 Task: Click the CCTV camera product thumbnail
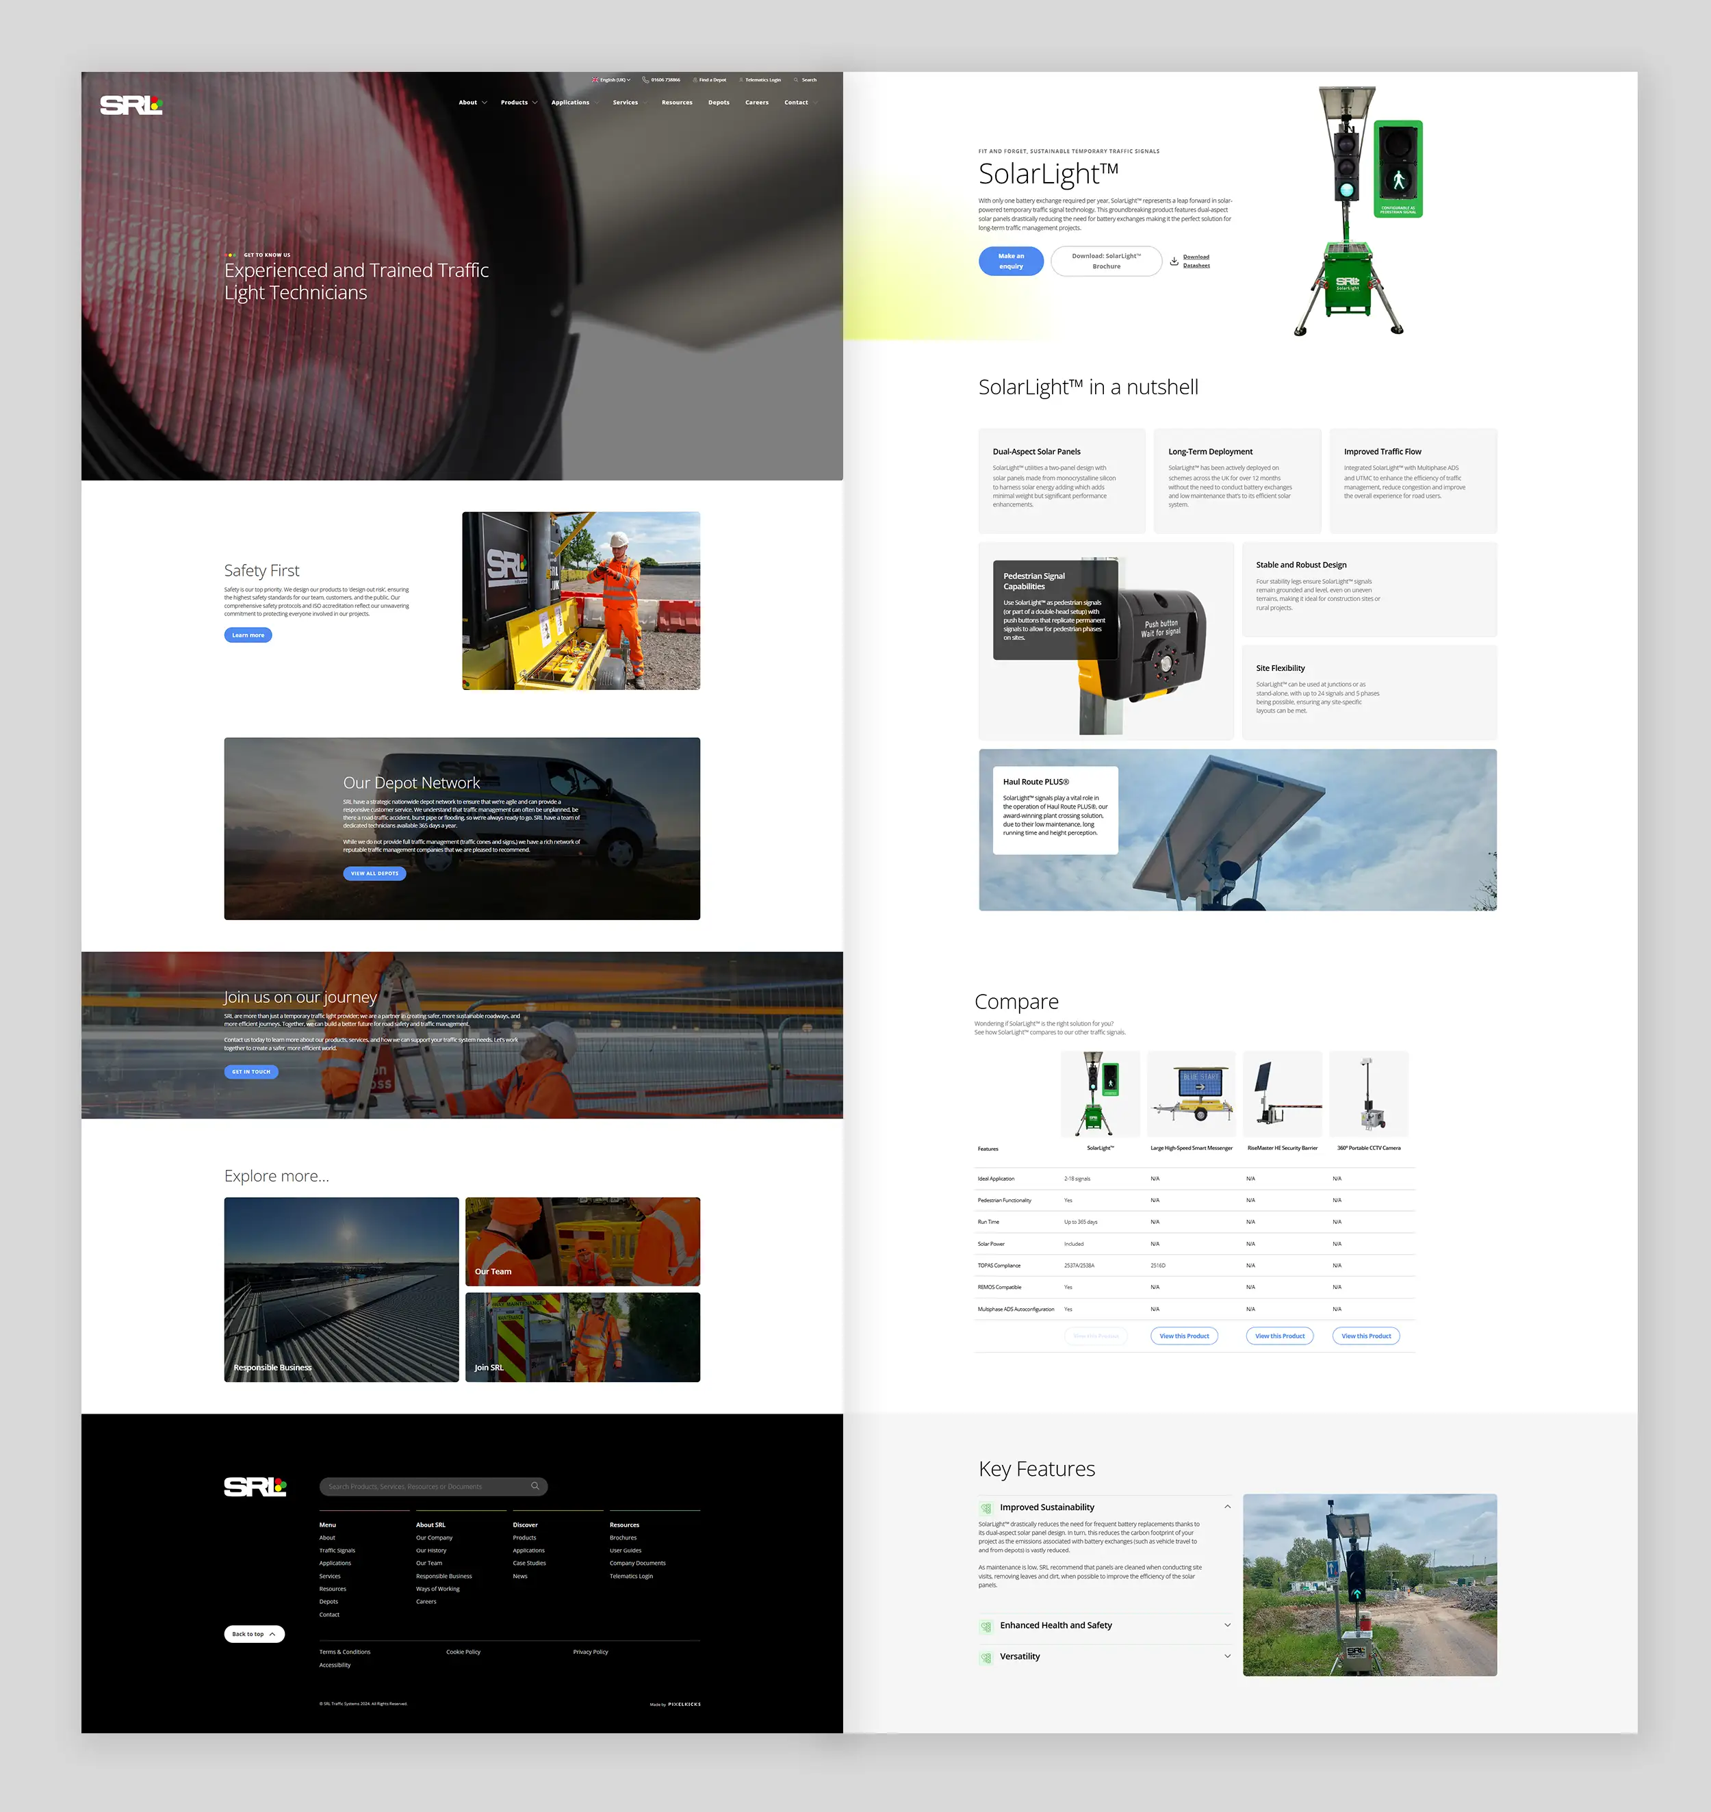(x=1369, y=1094)
